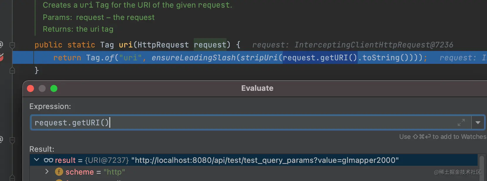Click the "add to Watches" hint text
The width and height of the screenshot is (487, 181).
click(459, 136)
